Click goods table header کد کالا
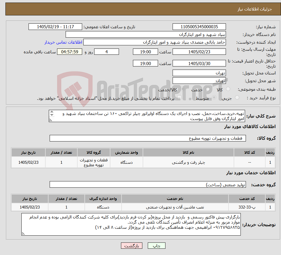 [x=250, y=152]
